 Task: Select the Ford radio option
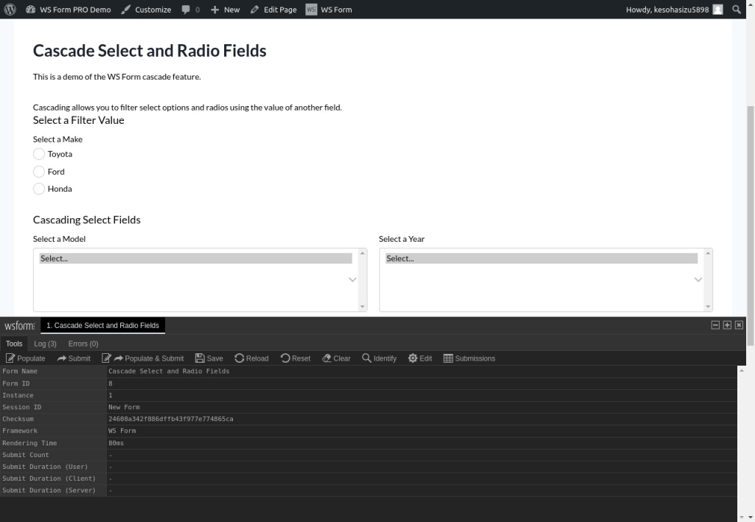39,172
